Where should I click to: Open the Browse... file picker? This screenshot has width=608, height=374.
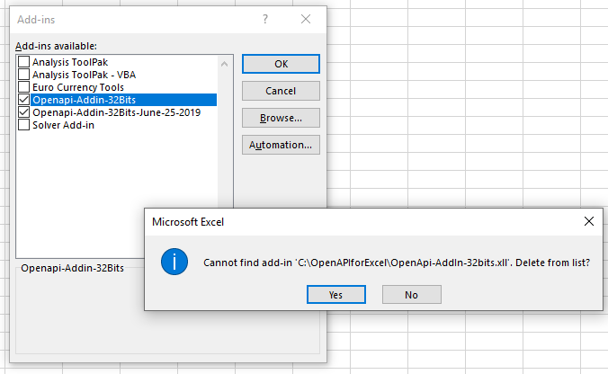281,118
